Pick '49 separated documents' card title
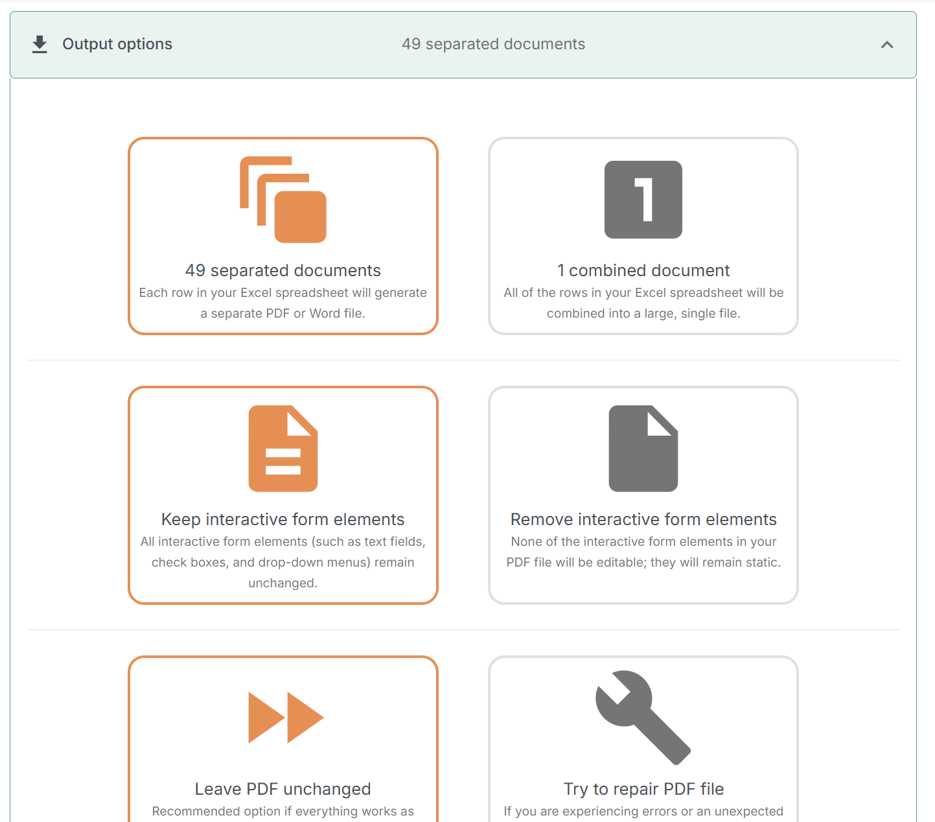The width and height of the screenshot is (935, 822). pos(283,270)
